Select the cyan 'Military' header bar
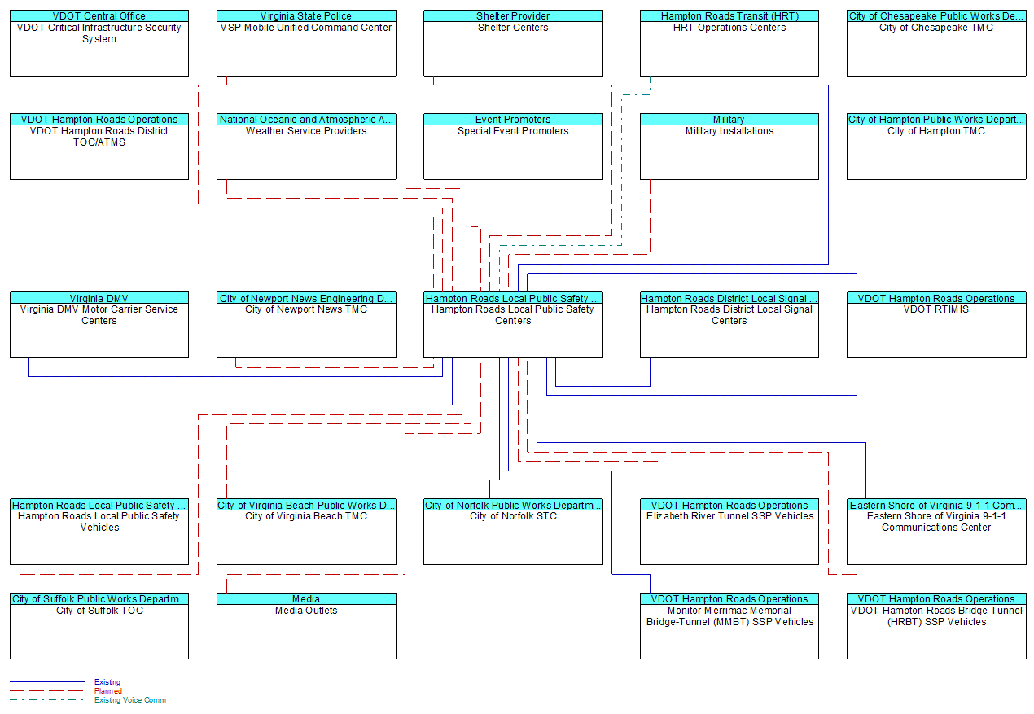The width and height of the screenshot is (1034, 714). point(729,120)
